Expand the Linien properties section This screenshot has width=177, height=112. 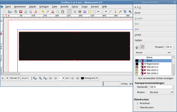pyautogui.click(x=155, y=35)
